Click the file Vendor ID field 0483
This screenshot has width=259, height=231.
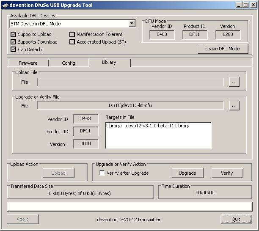(86, 119)
